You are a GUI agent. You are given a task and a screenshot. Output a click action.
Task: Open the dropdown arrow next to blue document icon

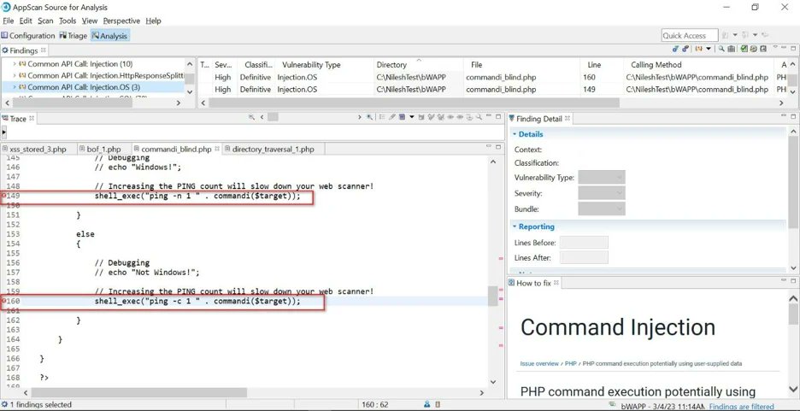[x=412, y=117]
